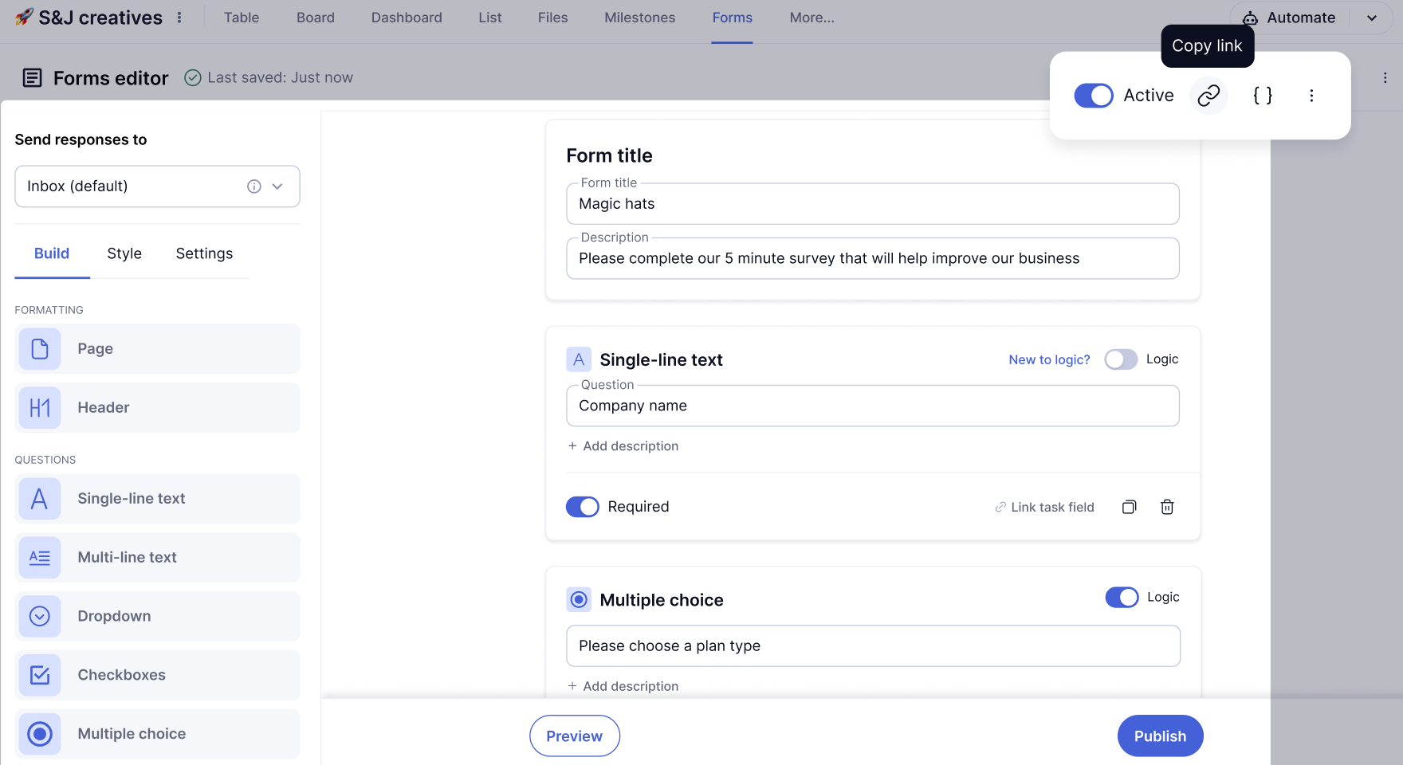Viewport: 1403px width, 765px height.
Task: Add a Header formatting block
Action: pos(157,408)
